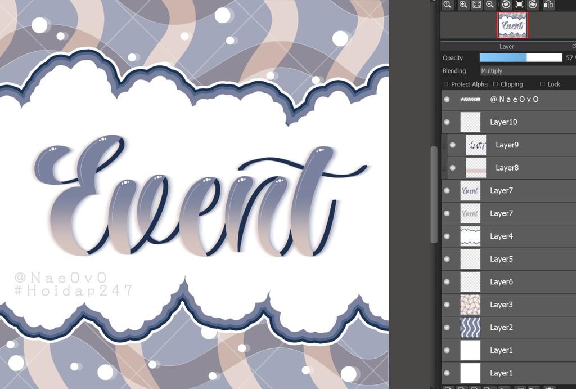The height and width of the screenshot is (389, 576).
Task: Click the Rotate Canvas Right icon
Action: tap(533, 5)
